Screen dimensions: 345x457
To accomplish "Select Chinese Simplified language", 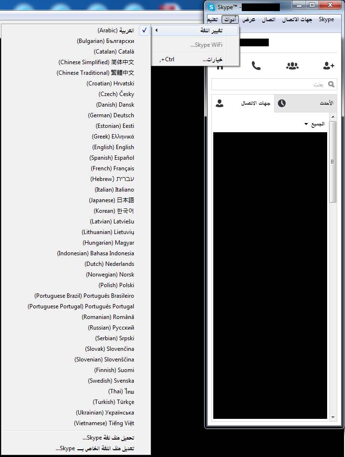I will (76, 62).
